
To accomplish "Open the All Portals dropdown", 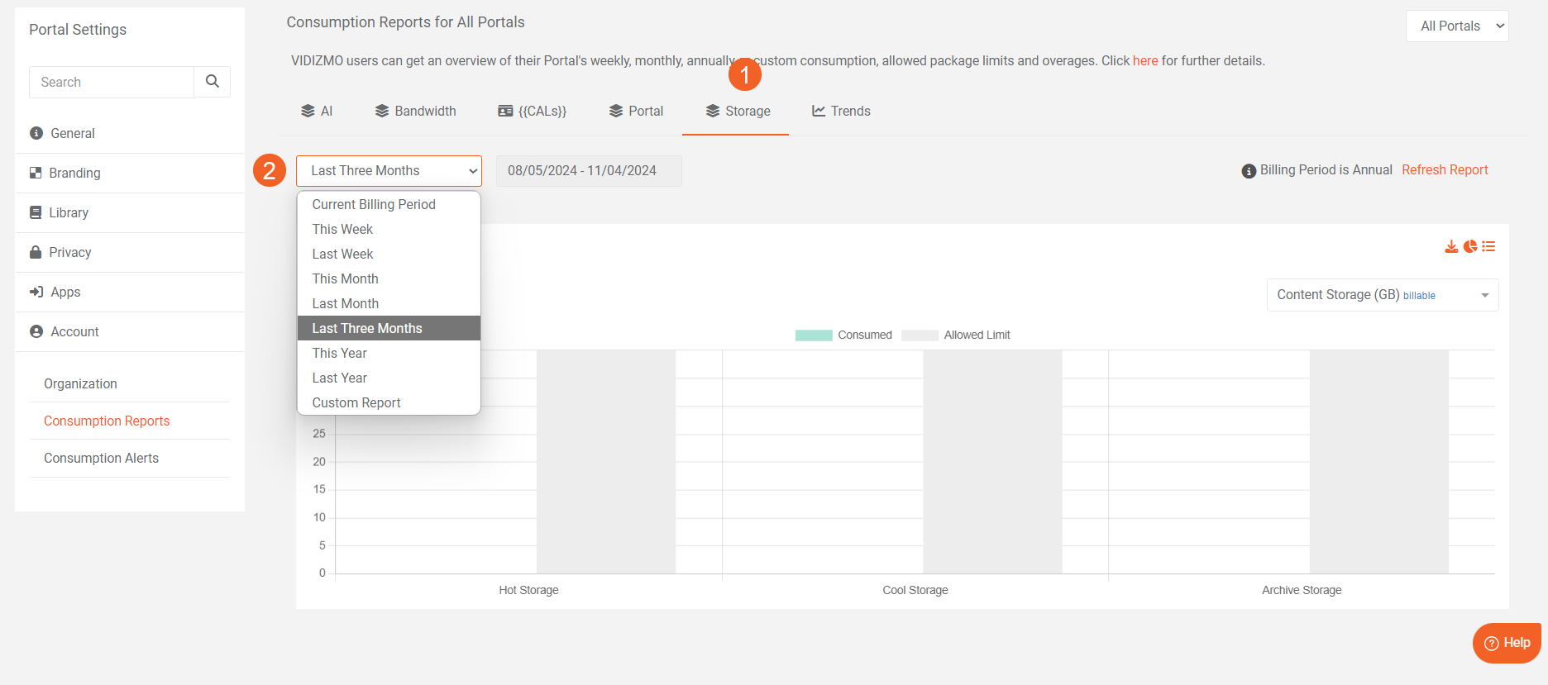I will (1457, 26).
